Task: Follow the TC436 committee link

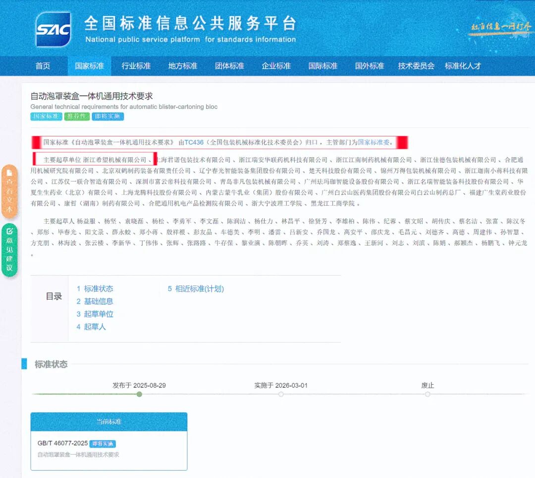Action: [194, 142]
